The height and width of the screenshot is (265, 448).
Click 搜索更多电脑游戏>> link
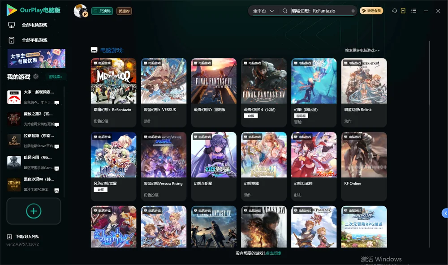362,50
